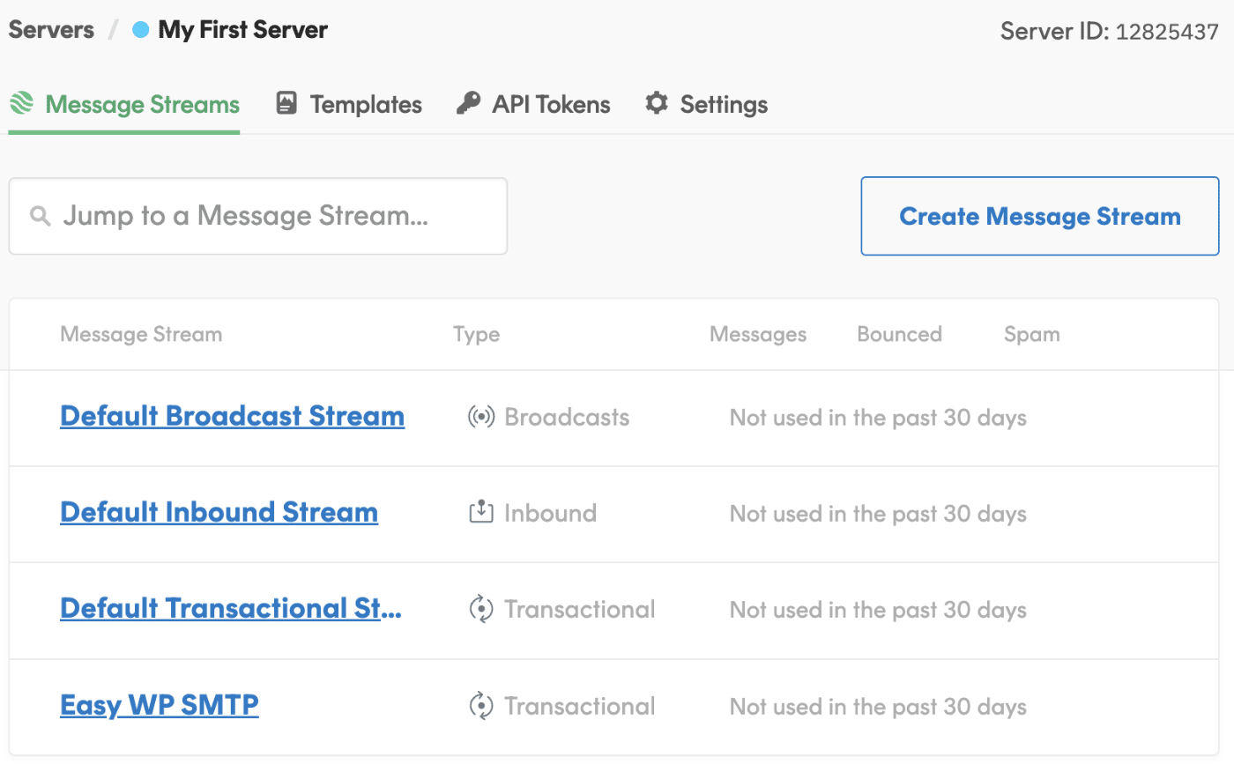Open Default Inbound Stream

coord(219,512)
